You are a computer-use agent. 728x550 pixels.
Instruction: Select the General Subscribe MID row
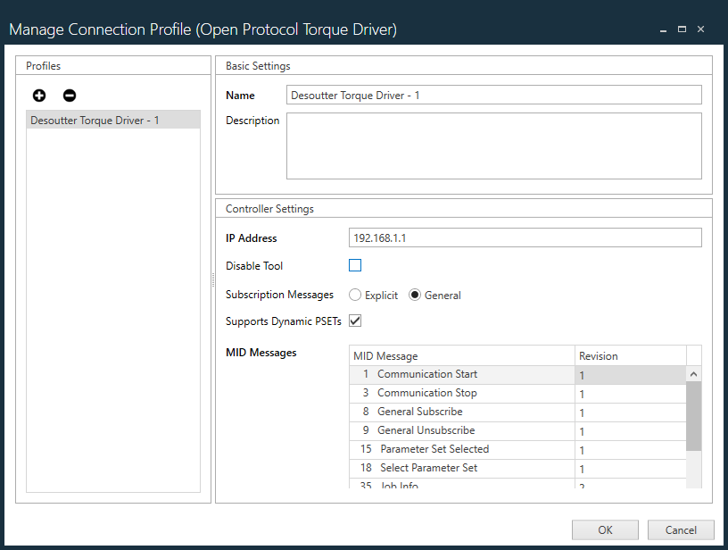446,412
